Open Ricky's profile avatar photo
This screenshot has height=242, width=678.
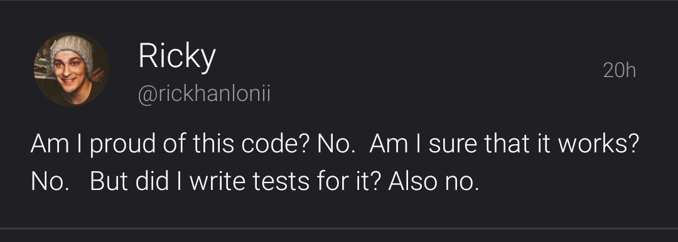72,69
